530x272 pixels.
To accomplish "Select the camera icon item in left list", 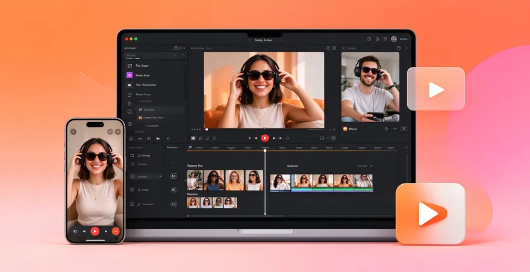I will pos(129,85).
